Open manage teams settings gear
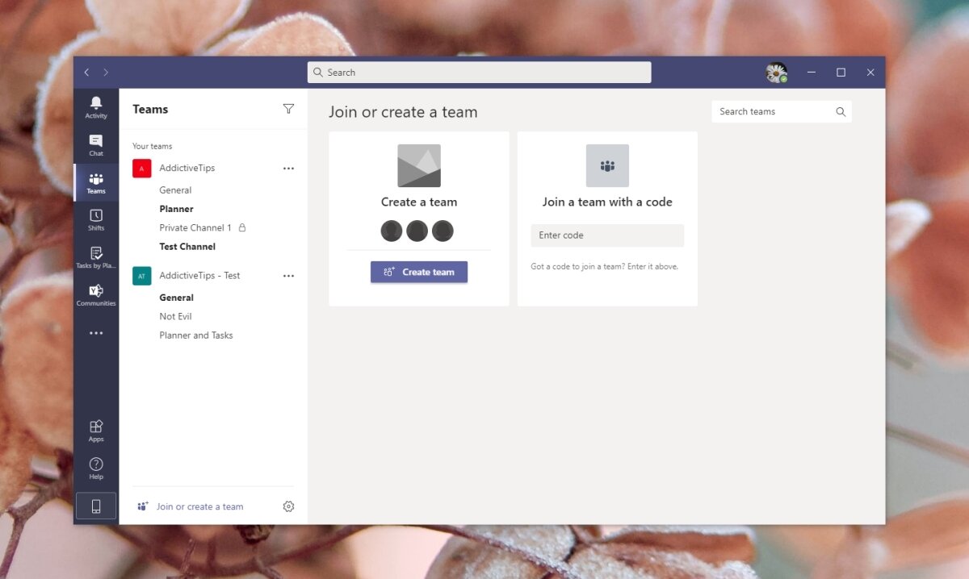The height and width of the screenshot is (579, 969). click(288, 506)
